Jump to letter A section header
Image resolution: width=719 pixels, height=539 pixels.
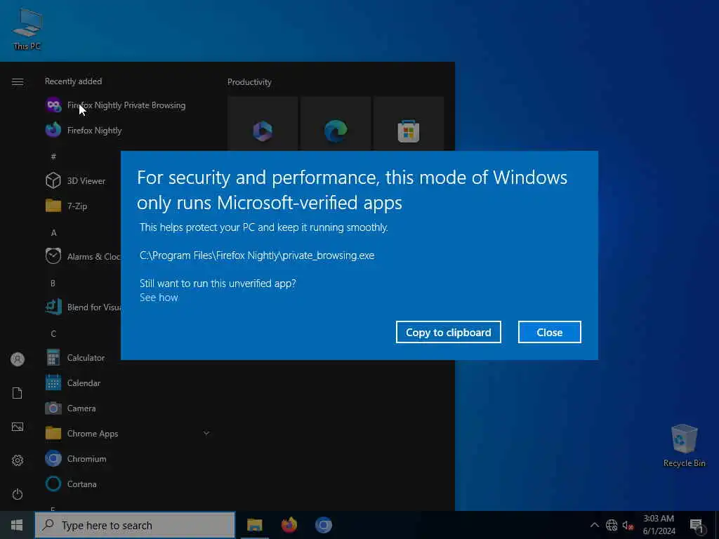[x=53, y=233]
